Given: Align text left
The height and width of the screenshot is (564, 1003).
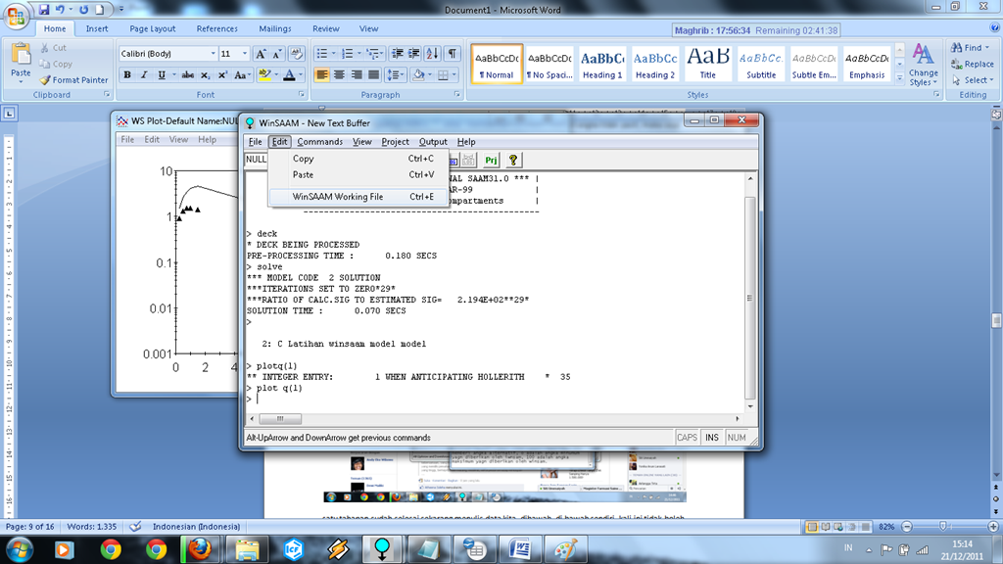Looking at the screenshot, I should tap(321, 74).
